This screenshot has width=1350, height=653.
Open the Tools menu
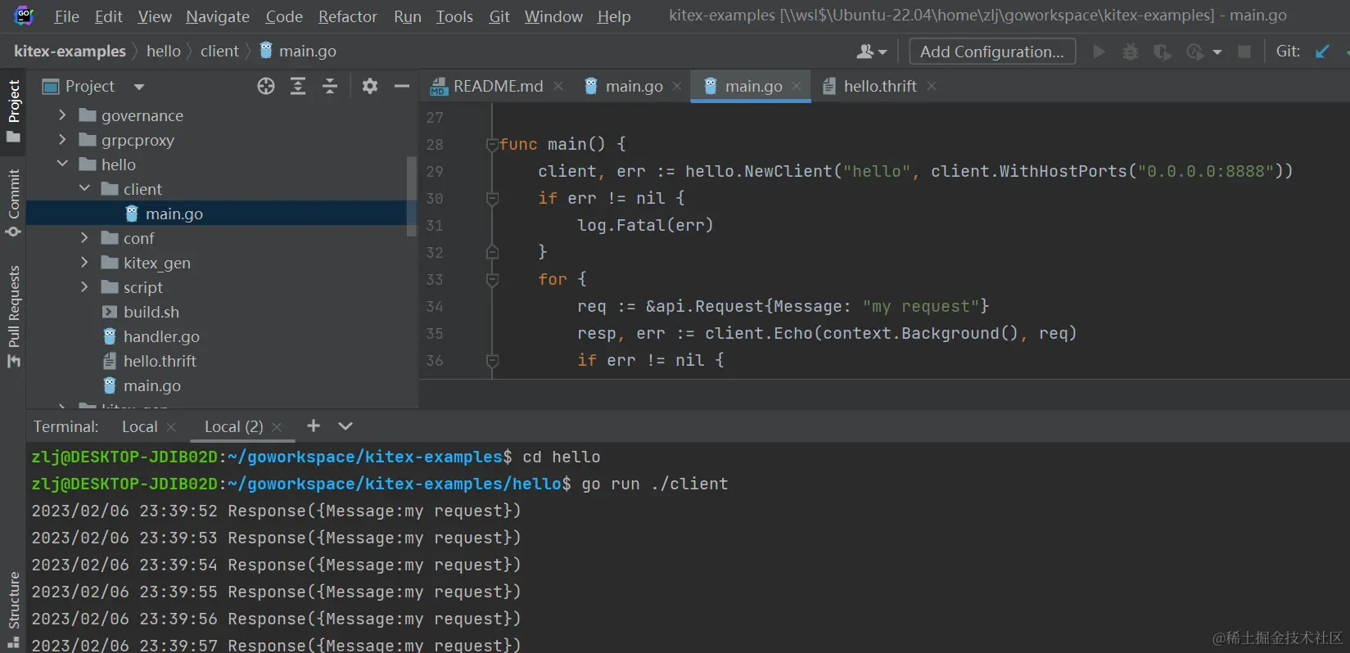(454, 16)
